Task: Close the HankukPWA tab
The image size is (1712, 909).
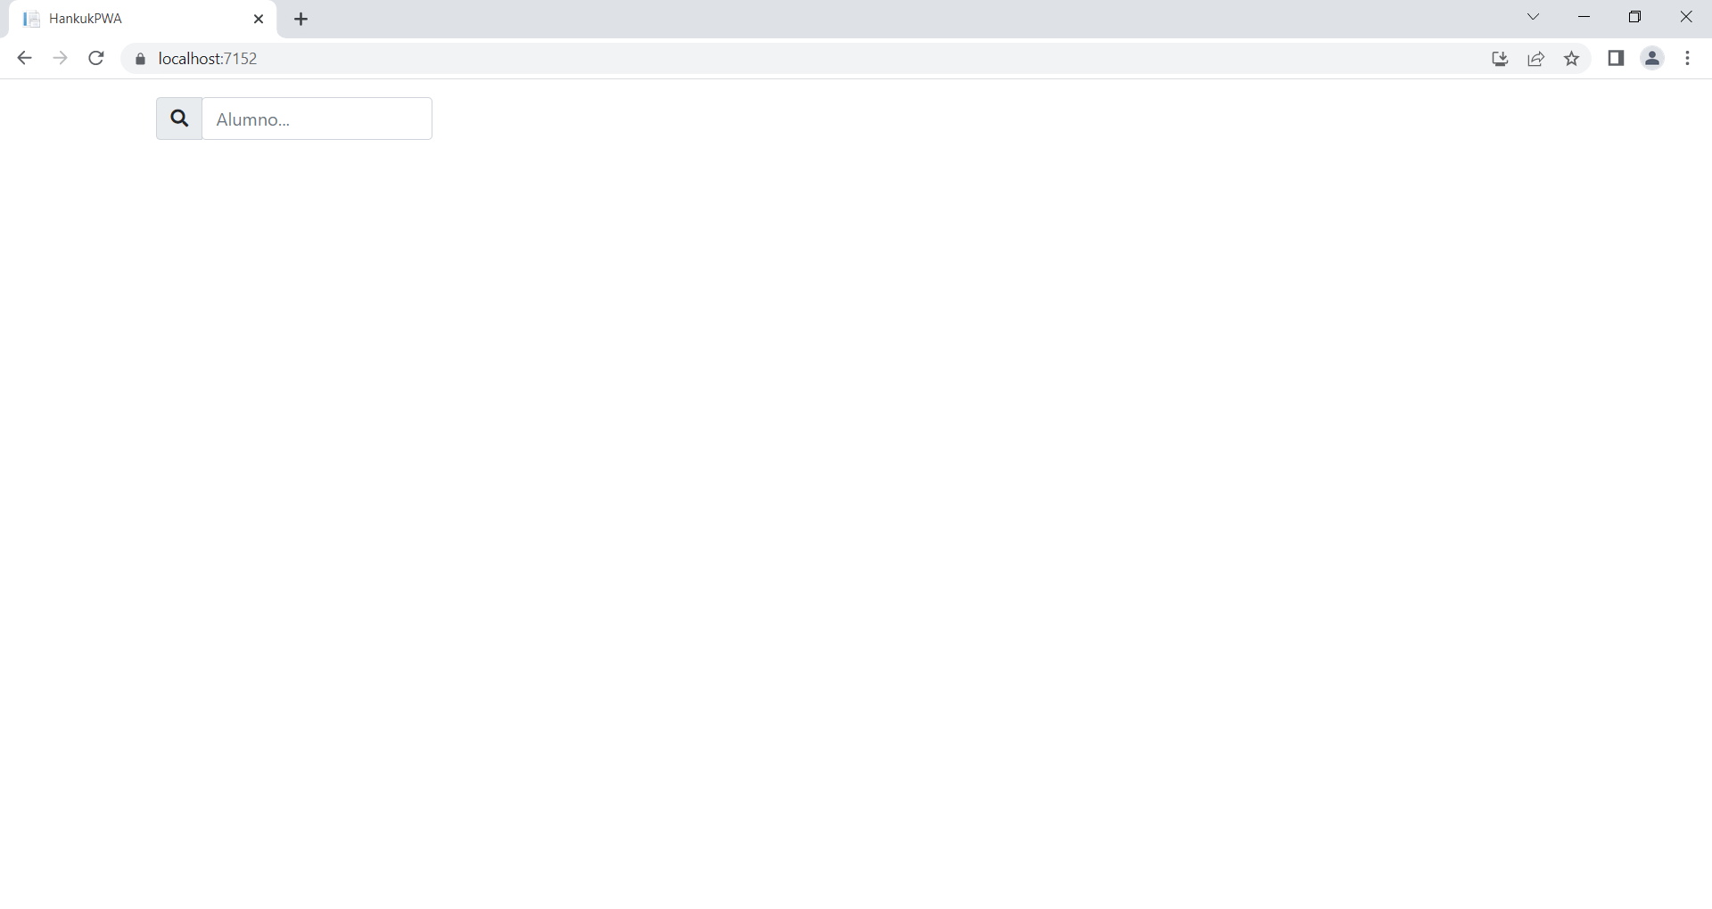Action: pos(259,19)
